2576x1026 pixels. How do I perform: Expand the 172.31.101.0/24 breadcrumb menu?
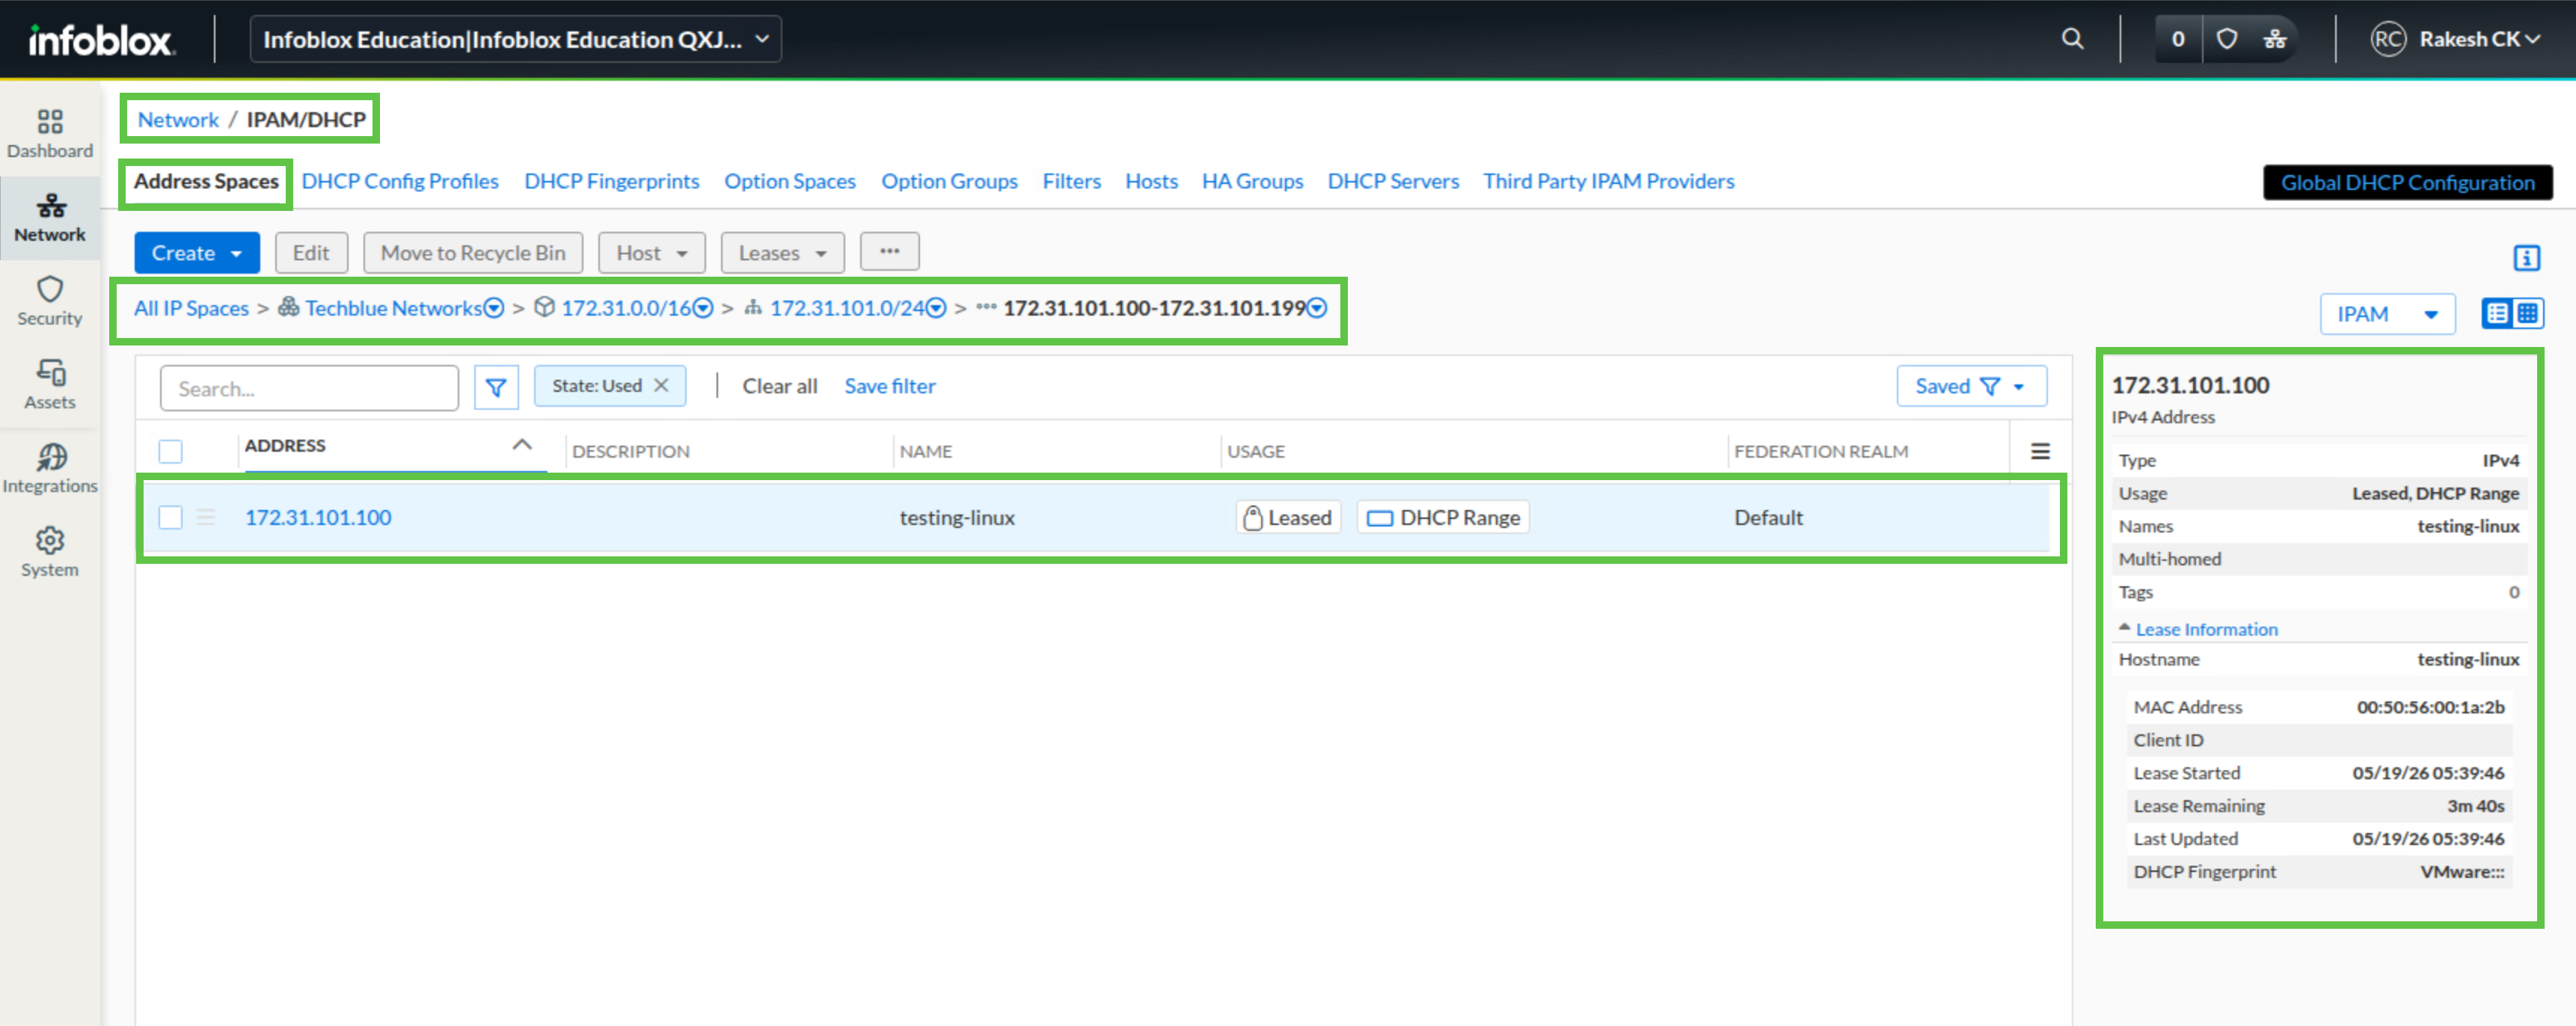[936, 308]
